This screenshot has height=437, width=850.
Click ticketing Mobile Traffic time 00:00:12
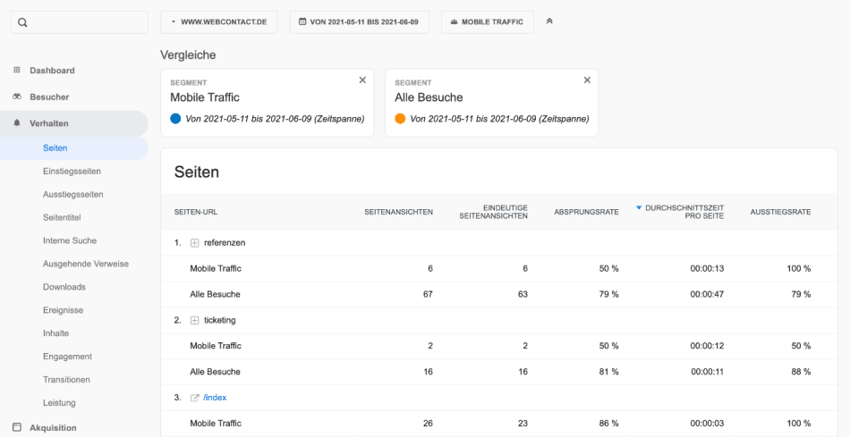coord(707,346)
